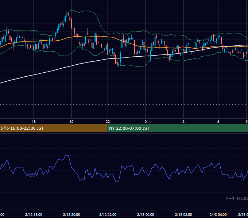The width and height of the screenshot is (248, 218).
Task: Click the 2/12 22:00 label on the bottom axis
Action: click(108, 214)
